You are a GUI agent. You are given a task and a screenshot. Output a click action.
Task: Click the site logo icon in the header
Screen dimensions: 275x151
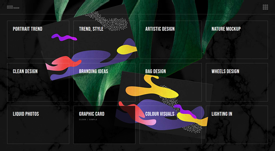(13, 7)
